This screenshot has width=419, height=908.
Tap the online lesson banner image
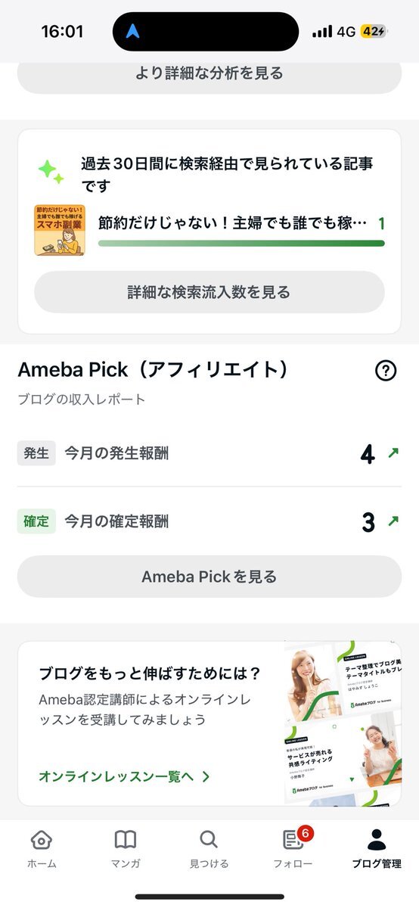343,723
